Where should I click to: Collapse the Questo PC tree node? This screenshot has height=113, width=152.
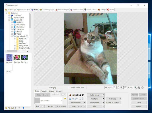click(9, 20)
